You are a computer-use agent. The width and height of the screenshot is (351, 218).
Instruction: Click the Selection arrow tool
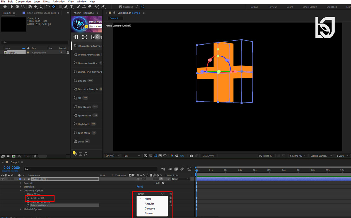point(12,7)
